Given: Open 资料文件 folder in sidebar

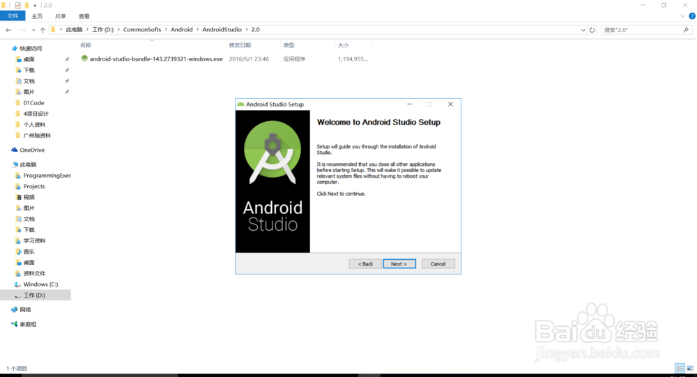Looking at the screenshot, I should click(34, 273).
